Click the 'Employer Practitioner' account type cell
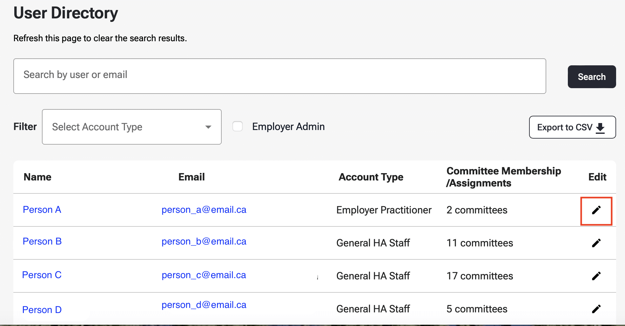625x326 pixels. pos(384,210)
